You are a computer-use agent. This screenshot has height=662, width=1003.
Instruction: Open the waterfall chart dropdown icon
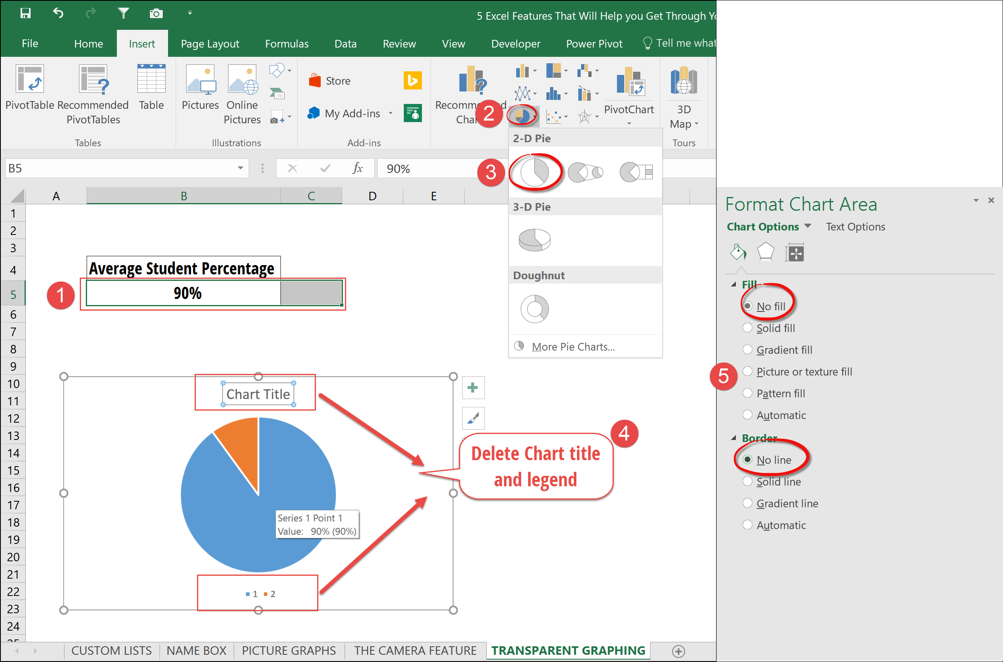588,71
